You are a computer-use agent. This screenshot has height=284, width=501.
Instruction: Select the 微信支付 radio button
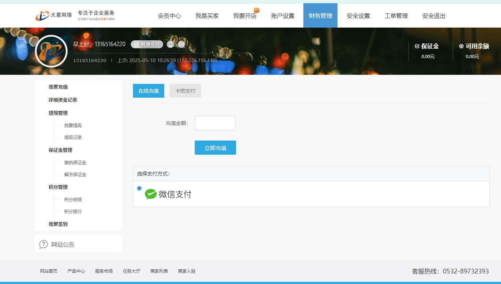tap(140, 188)
